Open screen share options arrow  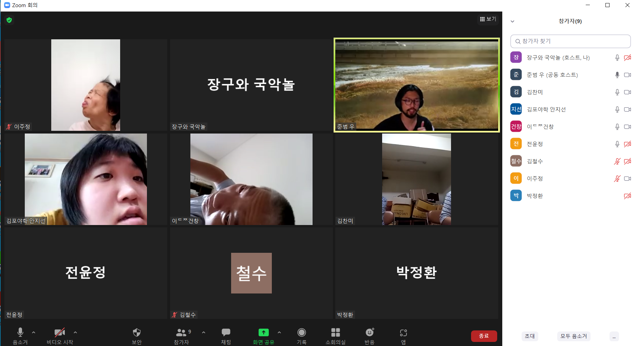tap(279, 332)
